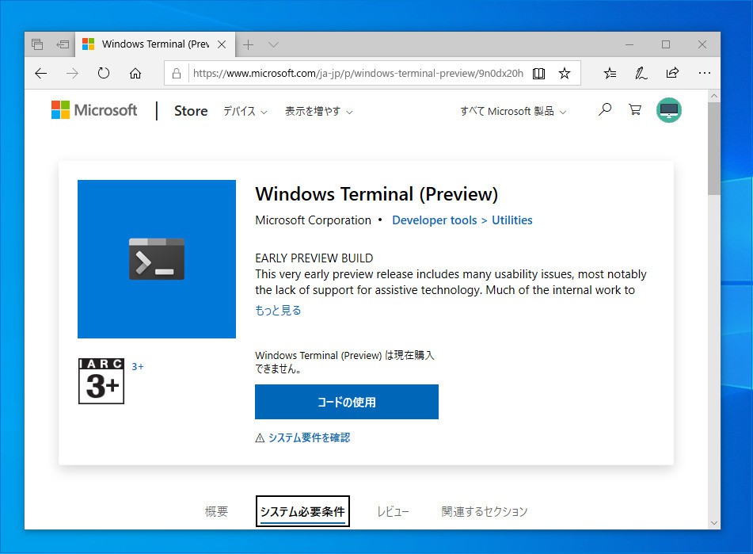This screenshot has width=753, height=554.
Task: Open the browser home page
Action: [135, 73]
